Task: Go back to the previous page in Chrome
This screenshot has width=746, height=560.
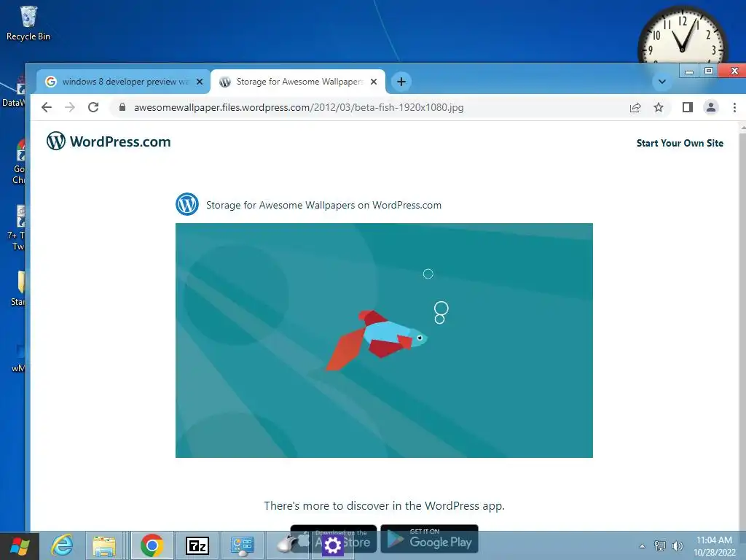Action: click(x=47, y=107)
